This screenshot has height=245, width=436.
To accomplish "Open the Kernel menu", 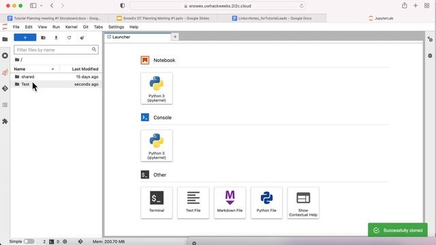I will point(71,27).
